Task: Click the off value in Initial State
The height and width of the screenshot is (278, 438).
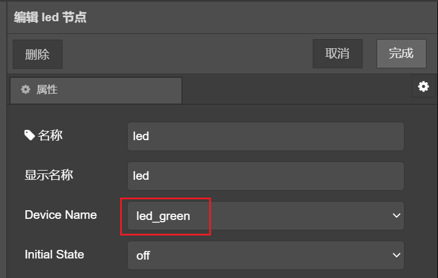Action: pyautogui.click(x=143, y=256)
